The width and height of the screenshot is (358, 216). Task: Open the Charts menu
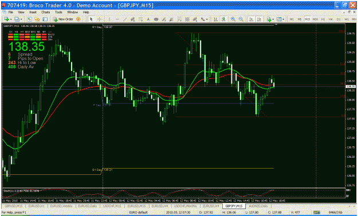(x=46, y=12)
